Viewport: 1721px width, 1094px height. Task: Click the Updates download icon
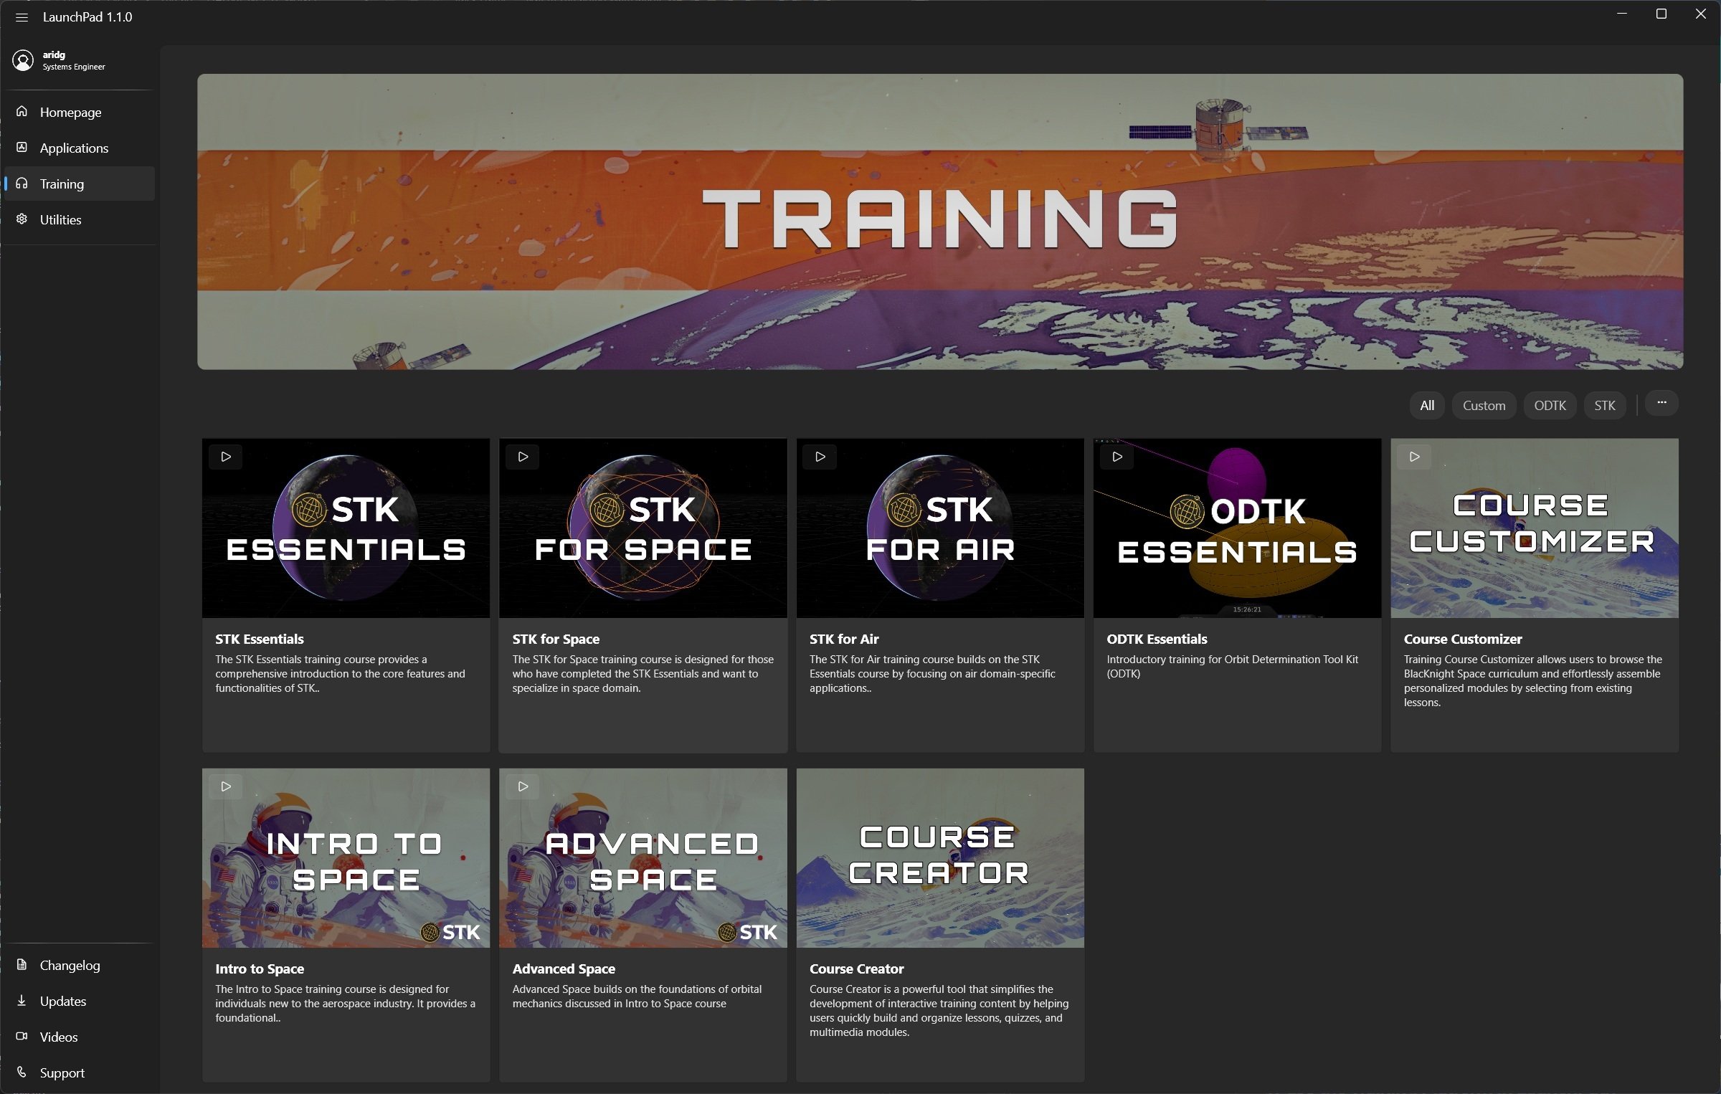point(22,1000)
